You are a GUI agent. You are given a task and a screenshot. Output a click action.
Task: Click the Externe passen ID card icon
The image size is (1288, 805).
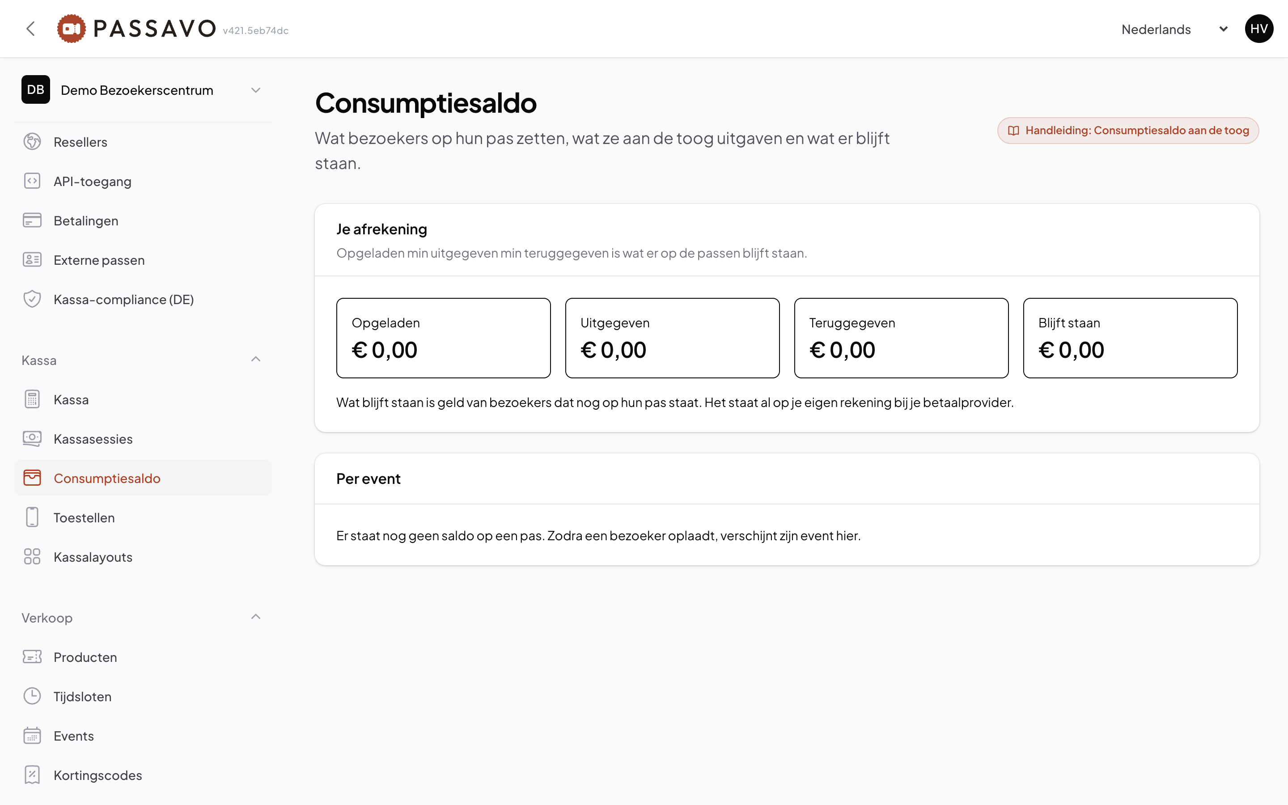[32, 260]
